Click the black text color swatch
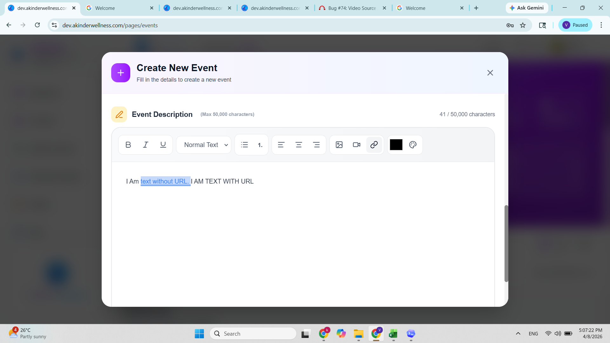 [396, 145]
